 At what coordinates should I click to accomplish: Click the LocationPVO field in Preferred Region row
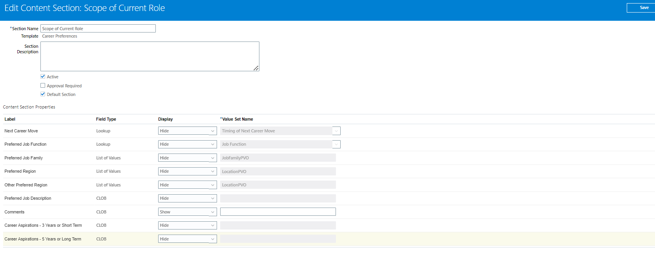(x=278, y=172)
